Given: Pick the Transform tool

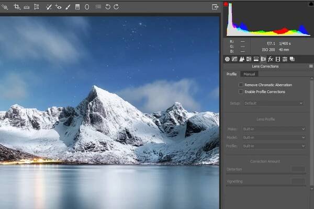Looking at the screenshot, I should click(x=36, y=7).
